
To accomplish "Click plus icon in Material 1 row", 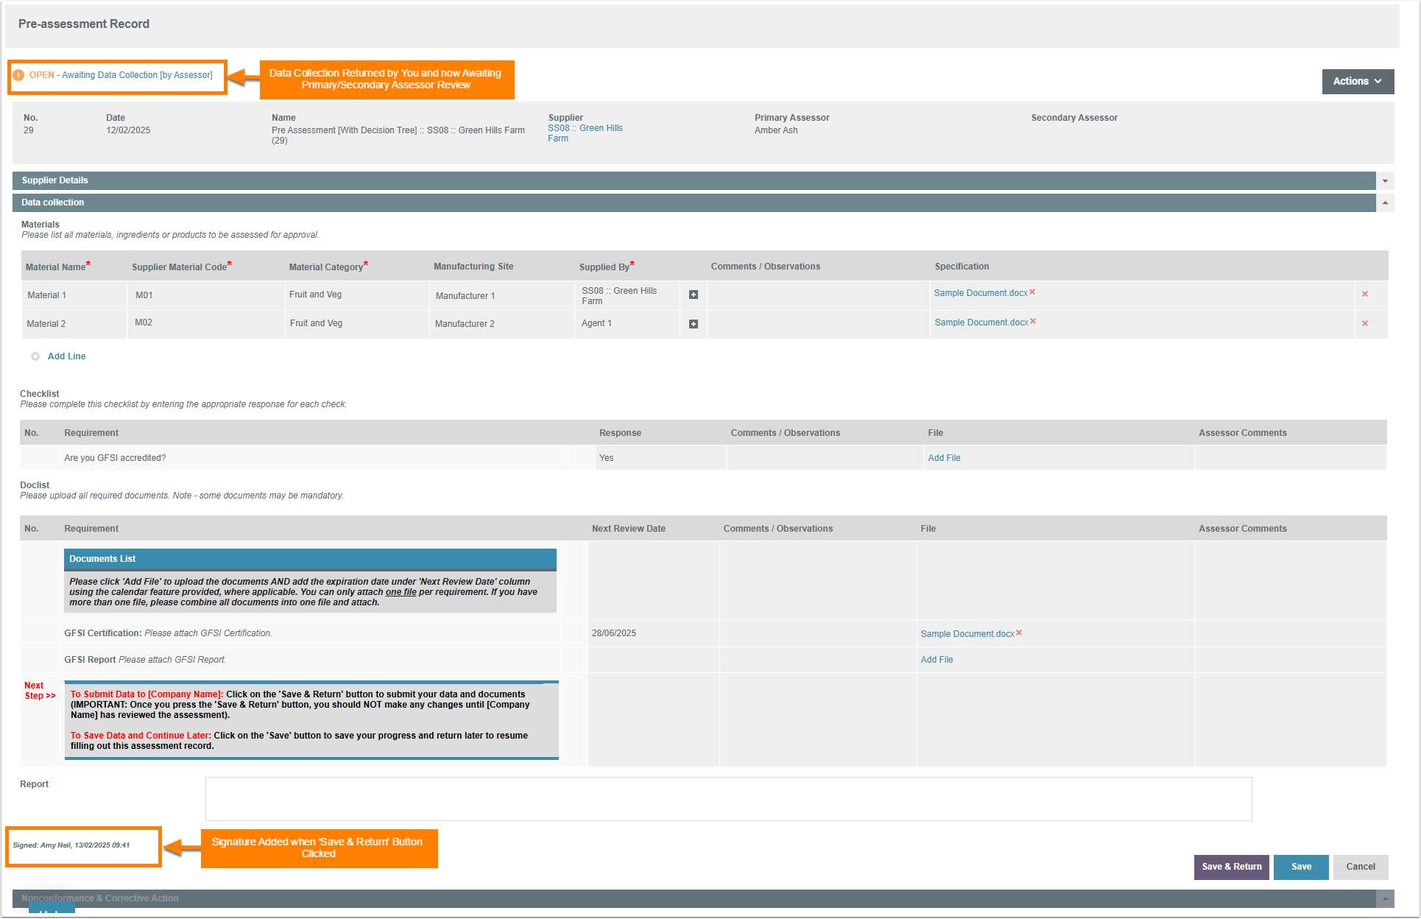I will tap(693, 295).
